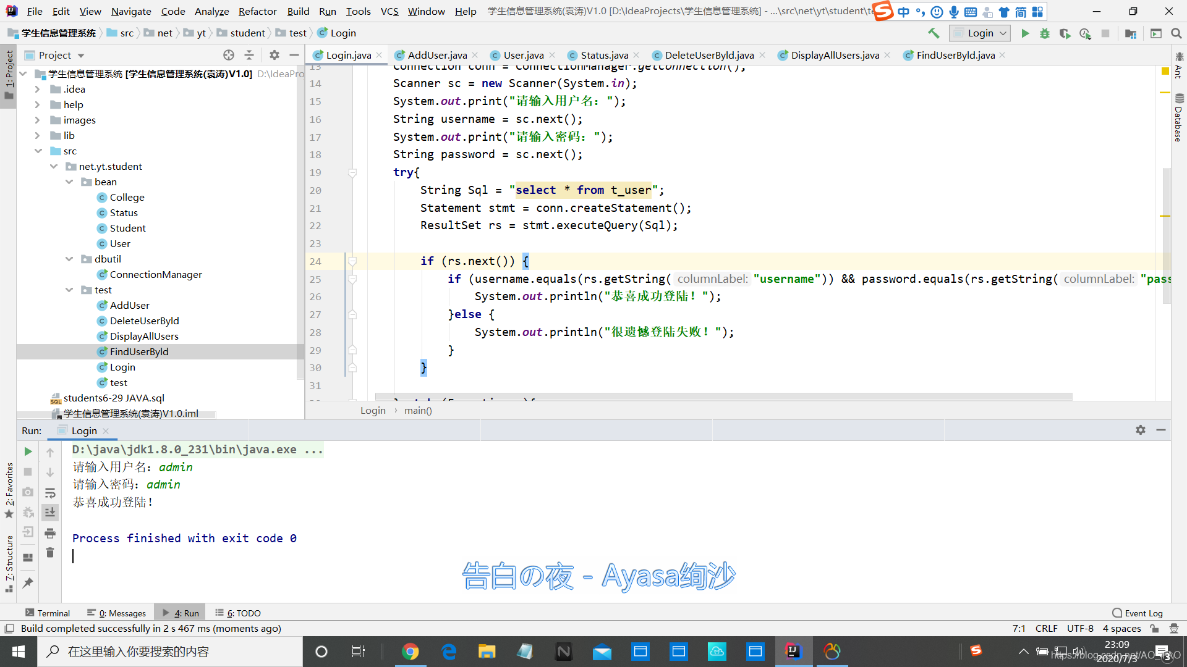Screen dimensions: 1187x667
Task: Click Search Everywhere magnifier icon
Action: 1176,33
